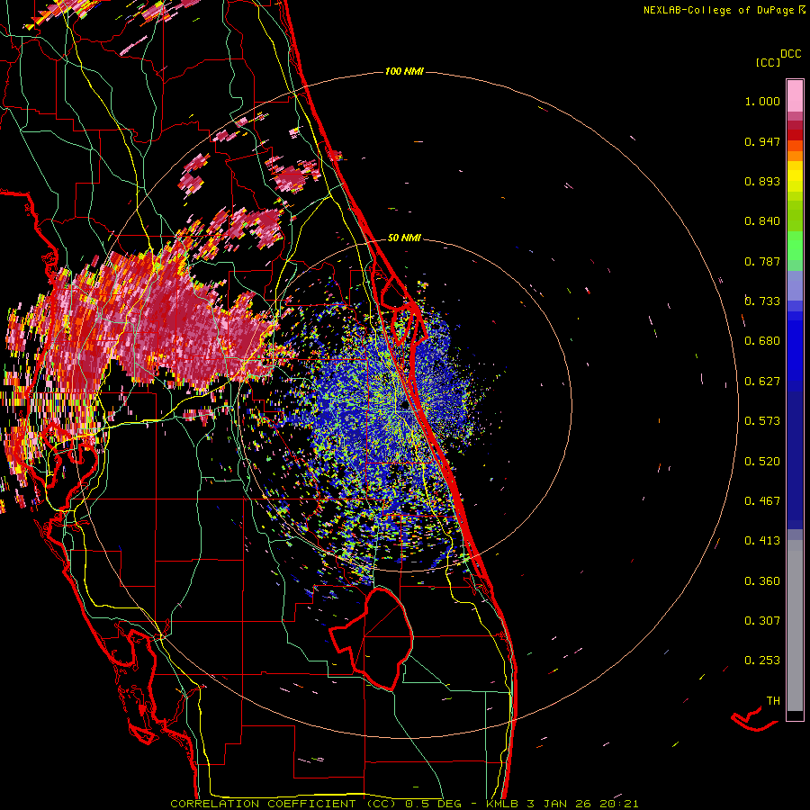Click the 1.000 scale value
This screenshot has height=810, width=810.
coord(762,101)
